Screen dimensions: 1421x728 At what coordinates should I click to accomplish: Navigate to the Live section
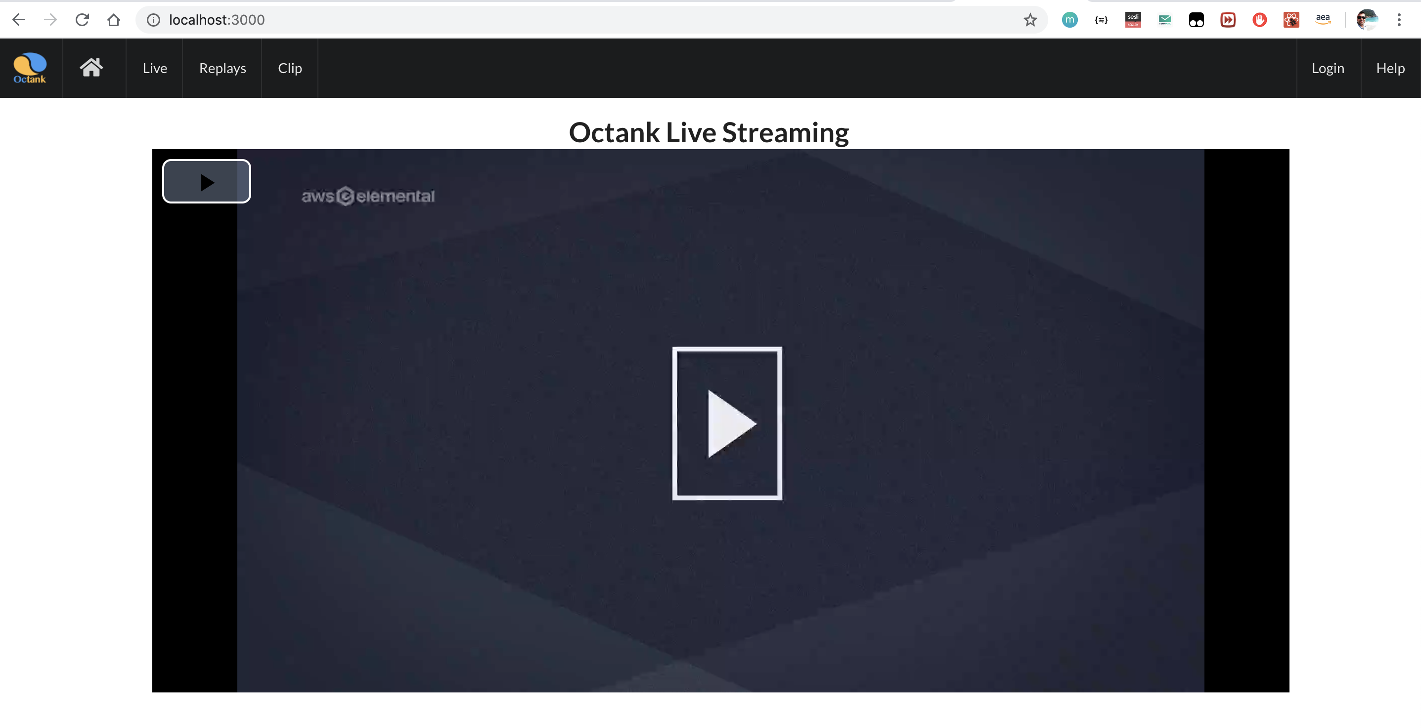pyautogui.click(x=154, y=68)
